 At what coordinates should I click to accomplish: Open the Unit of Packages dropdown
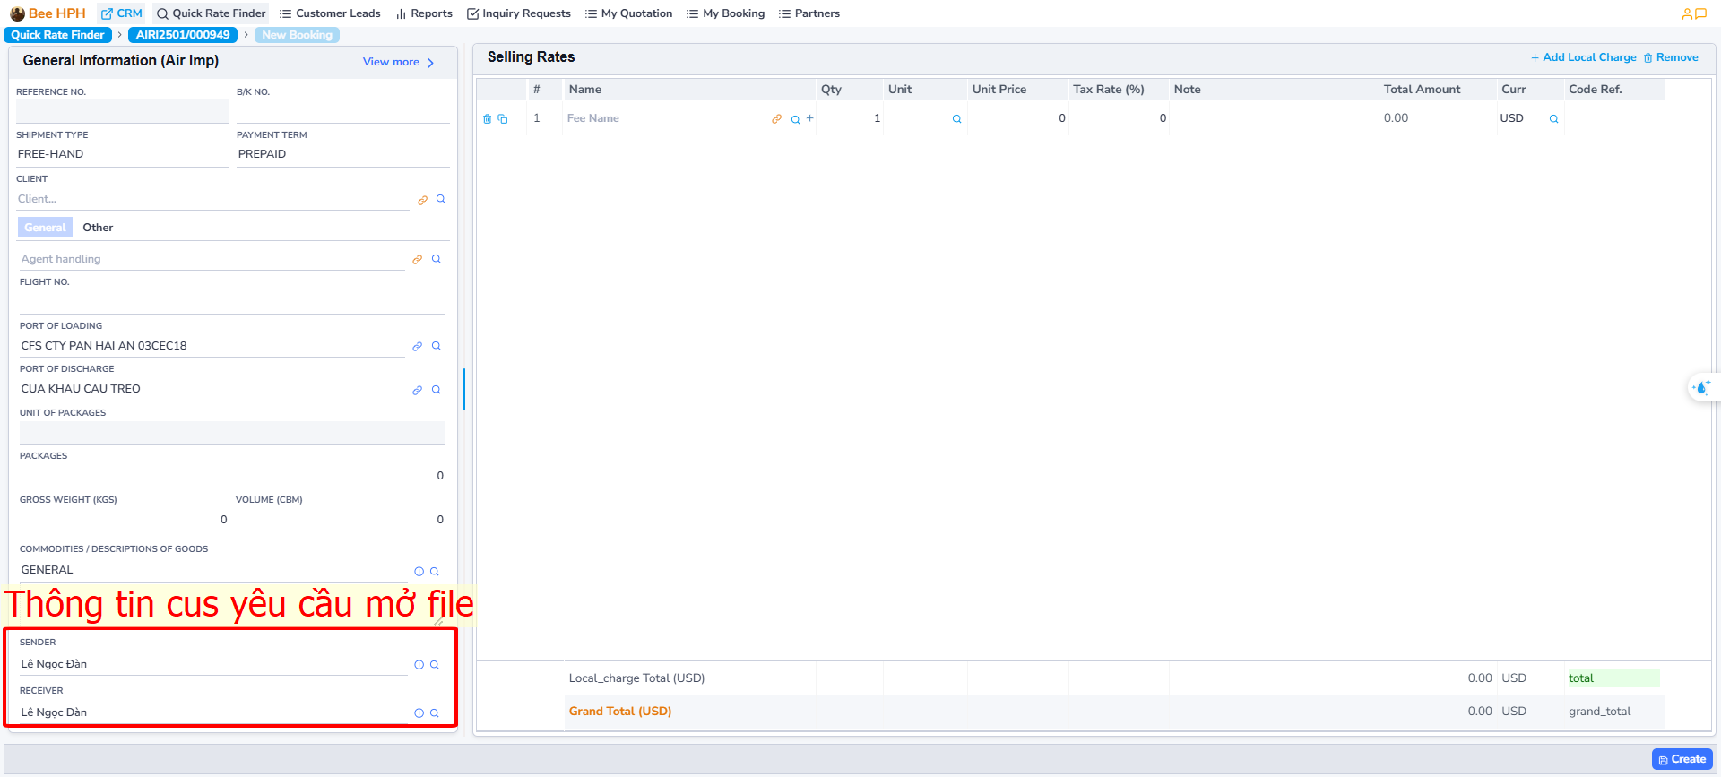tap(232, 432)
